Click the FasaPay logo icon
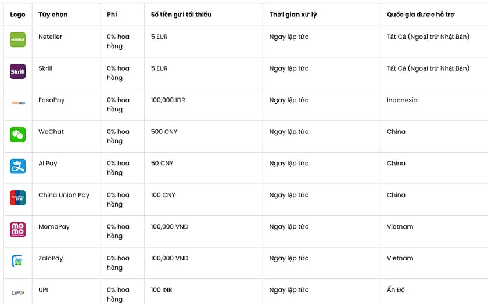Screen dimensions: 488x304 pos(18,103)
